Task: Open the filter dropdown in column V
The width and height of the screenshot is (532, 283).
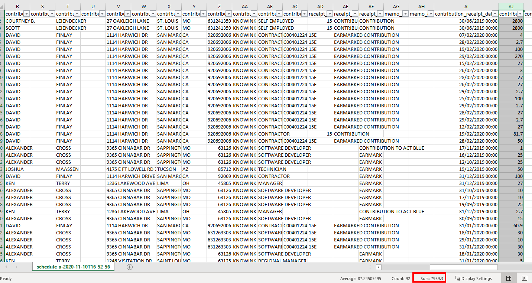Action: (127, 14)
